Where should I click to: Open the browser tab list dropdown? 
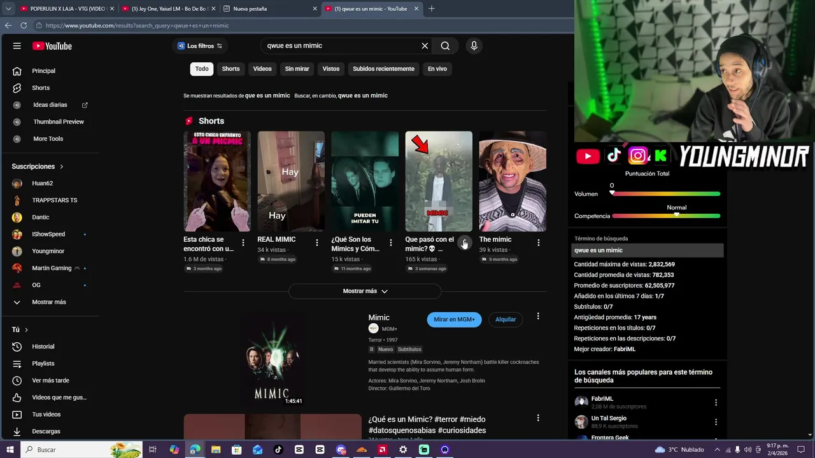pyautogui.click(x=8, y=9)
